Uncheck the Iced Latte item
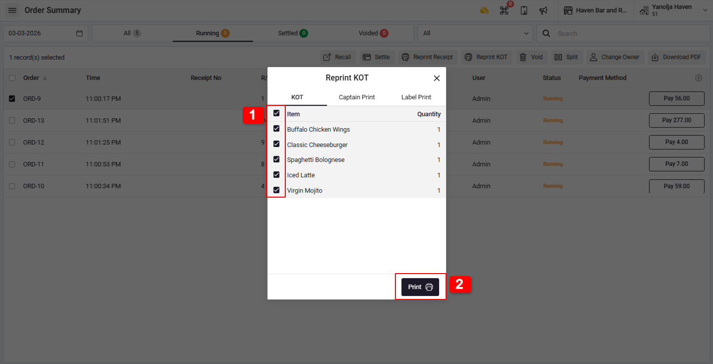 click(x=276, y=174)
